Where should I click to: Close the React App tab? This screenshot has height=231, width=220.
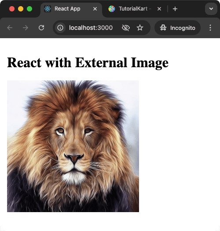(95, 9)
